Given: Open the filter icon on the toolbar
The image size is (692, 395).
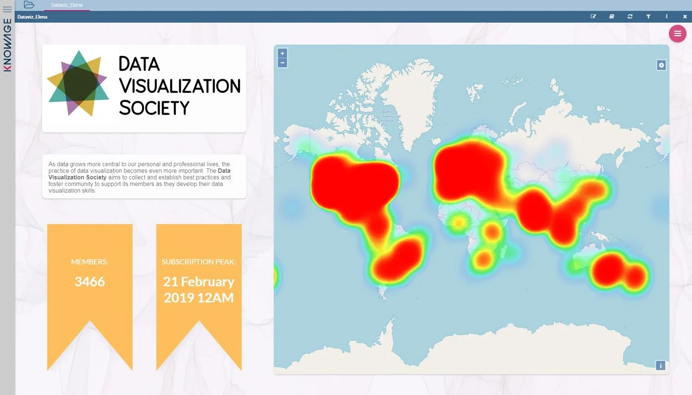Looking at the screenshot, I should [x=648, y=16].
